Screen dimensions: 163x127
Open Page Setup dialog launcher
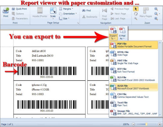pos(78,23)
